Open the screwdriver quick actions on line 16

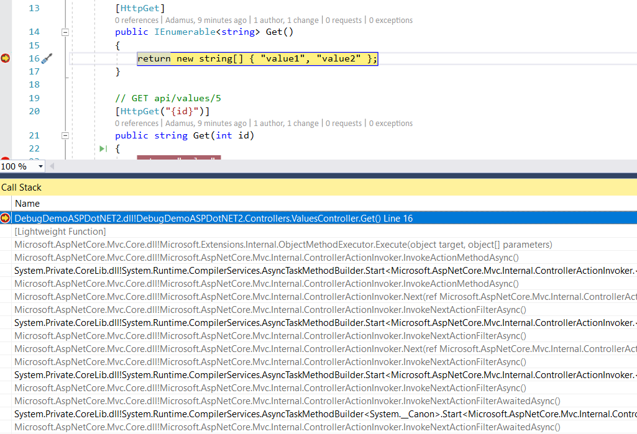coord(47,59)
